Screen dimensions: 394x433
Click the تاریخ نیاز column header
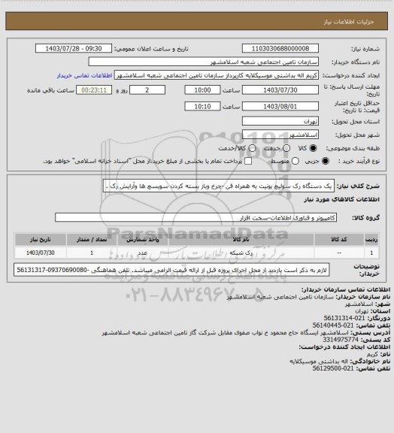pyautogui.click(x=41, y=239)
